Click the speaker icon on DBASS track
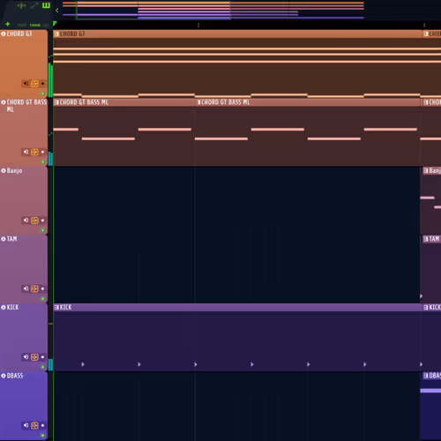The image size is (441, 441). point(26,425)
